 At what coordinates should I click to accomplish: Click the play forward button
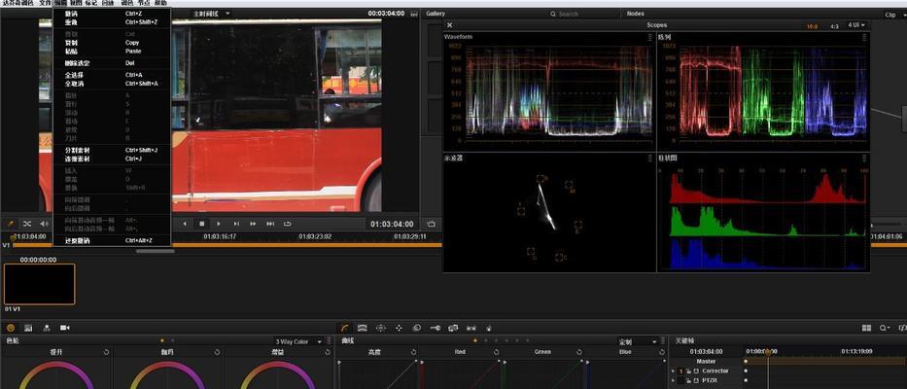point(219,224)
